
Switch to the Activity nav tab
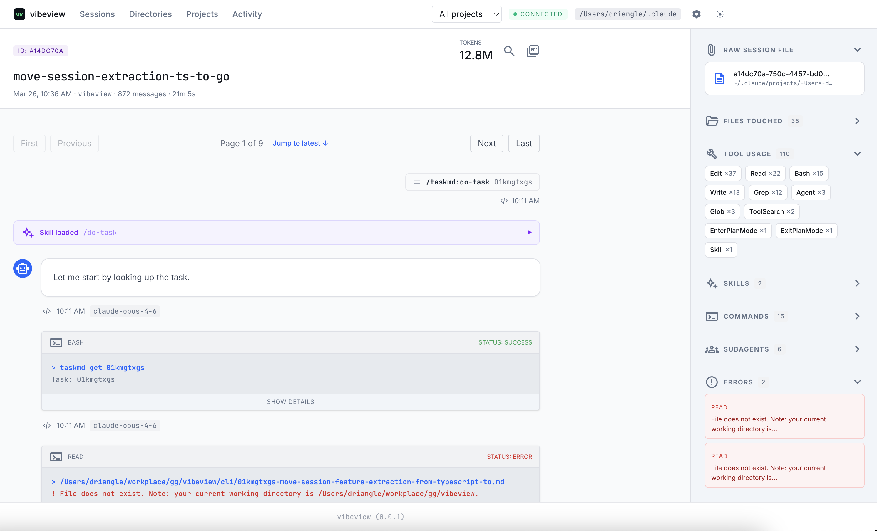tap(247, 14)
